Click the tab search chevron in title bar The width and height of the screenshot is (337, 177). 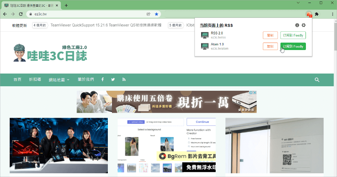(298, 3)
